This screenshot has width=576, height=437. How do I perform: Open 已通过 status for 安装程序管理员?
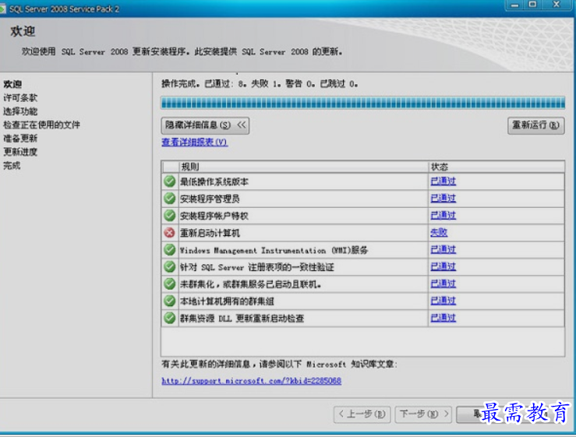coord(443,199)
